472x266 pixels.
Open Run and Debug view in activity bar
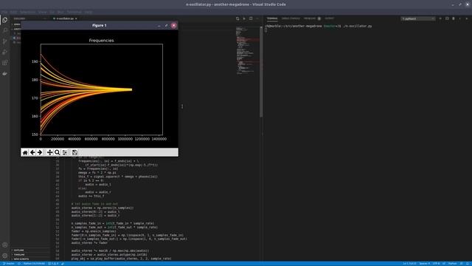5,52
